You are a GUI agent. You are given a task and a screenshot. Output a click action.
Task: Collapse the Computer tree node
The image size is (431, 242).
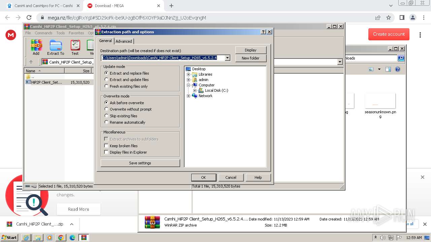[189, 85]
